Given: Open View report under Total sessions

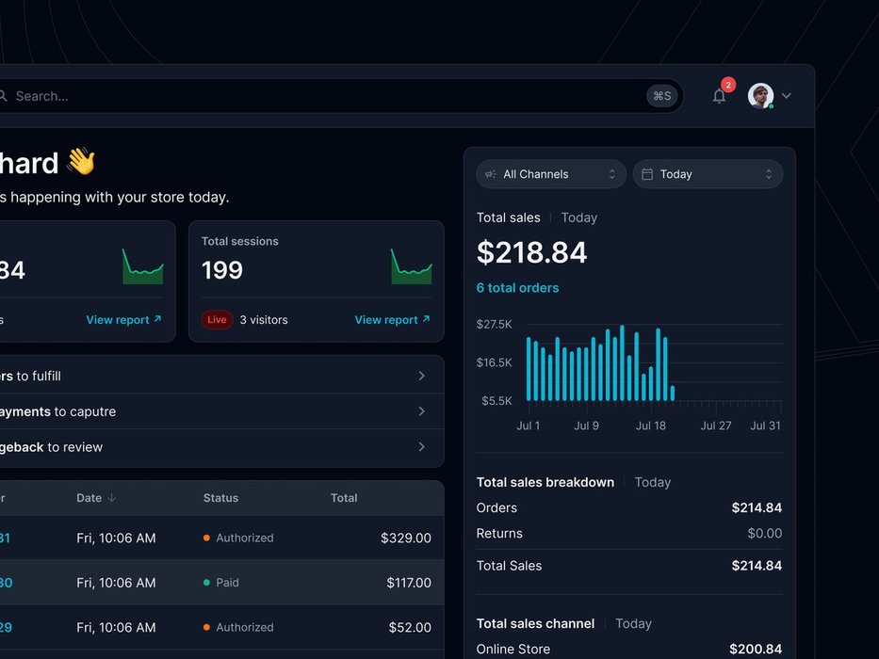Looking at the screenshot, I should [x=392, y=320].
